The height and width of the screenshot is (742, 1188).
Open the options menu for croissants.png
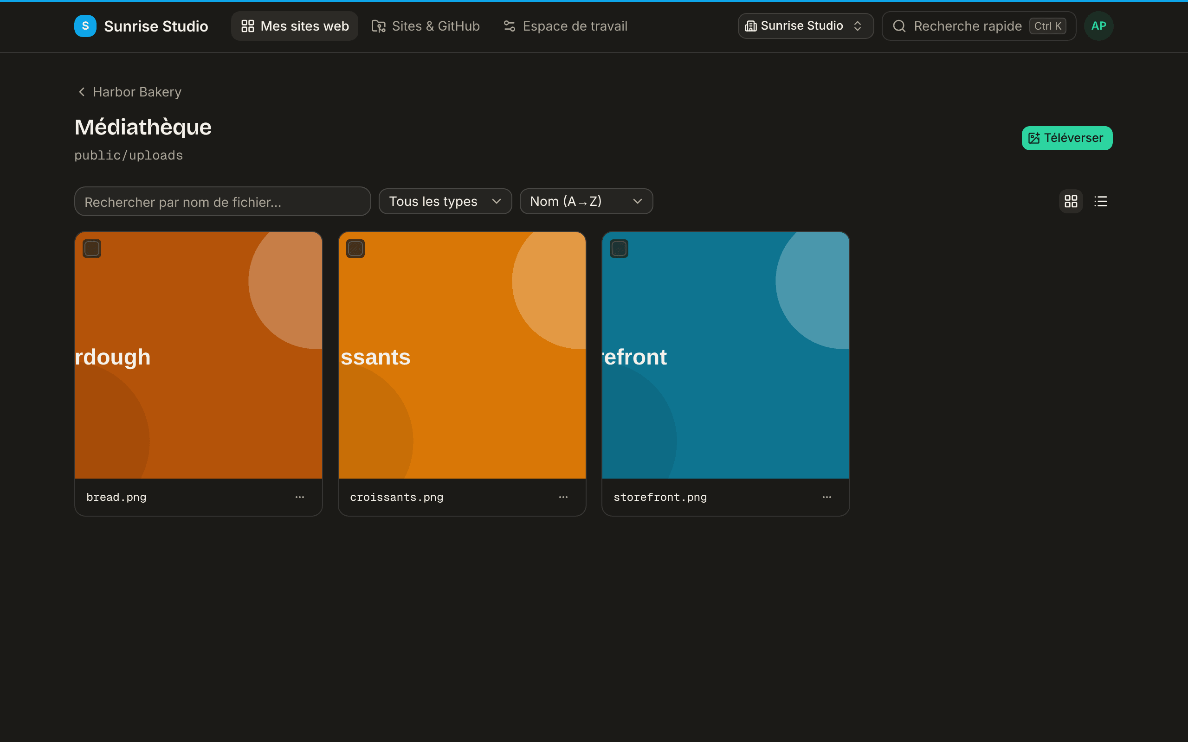point(563,497)
